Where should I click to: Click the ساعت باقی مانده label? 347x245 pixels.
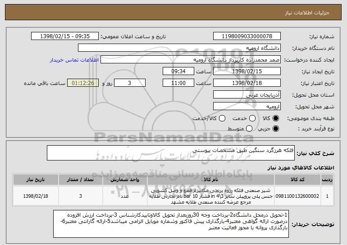pyautogui.click(x=45, y=83)
